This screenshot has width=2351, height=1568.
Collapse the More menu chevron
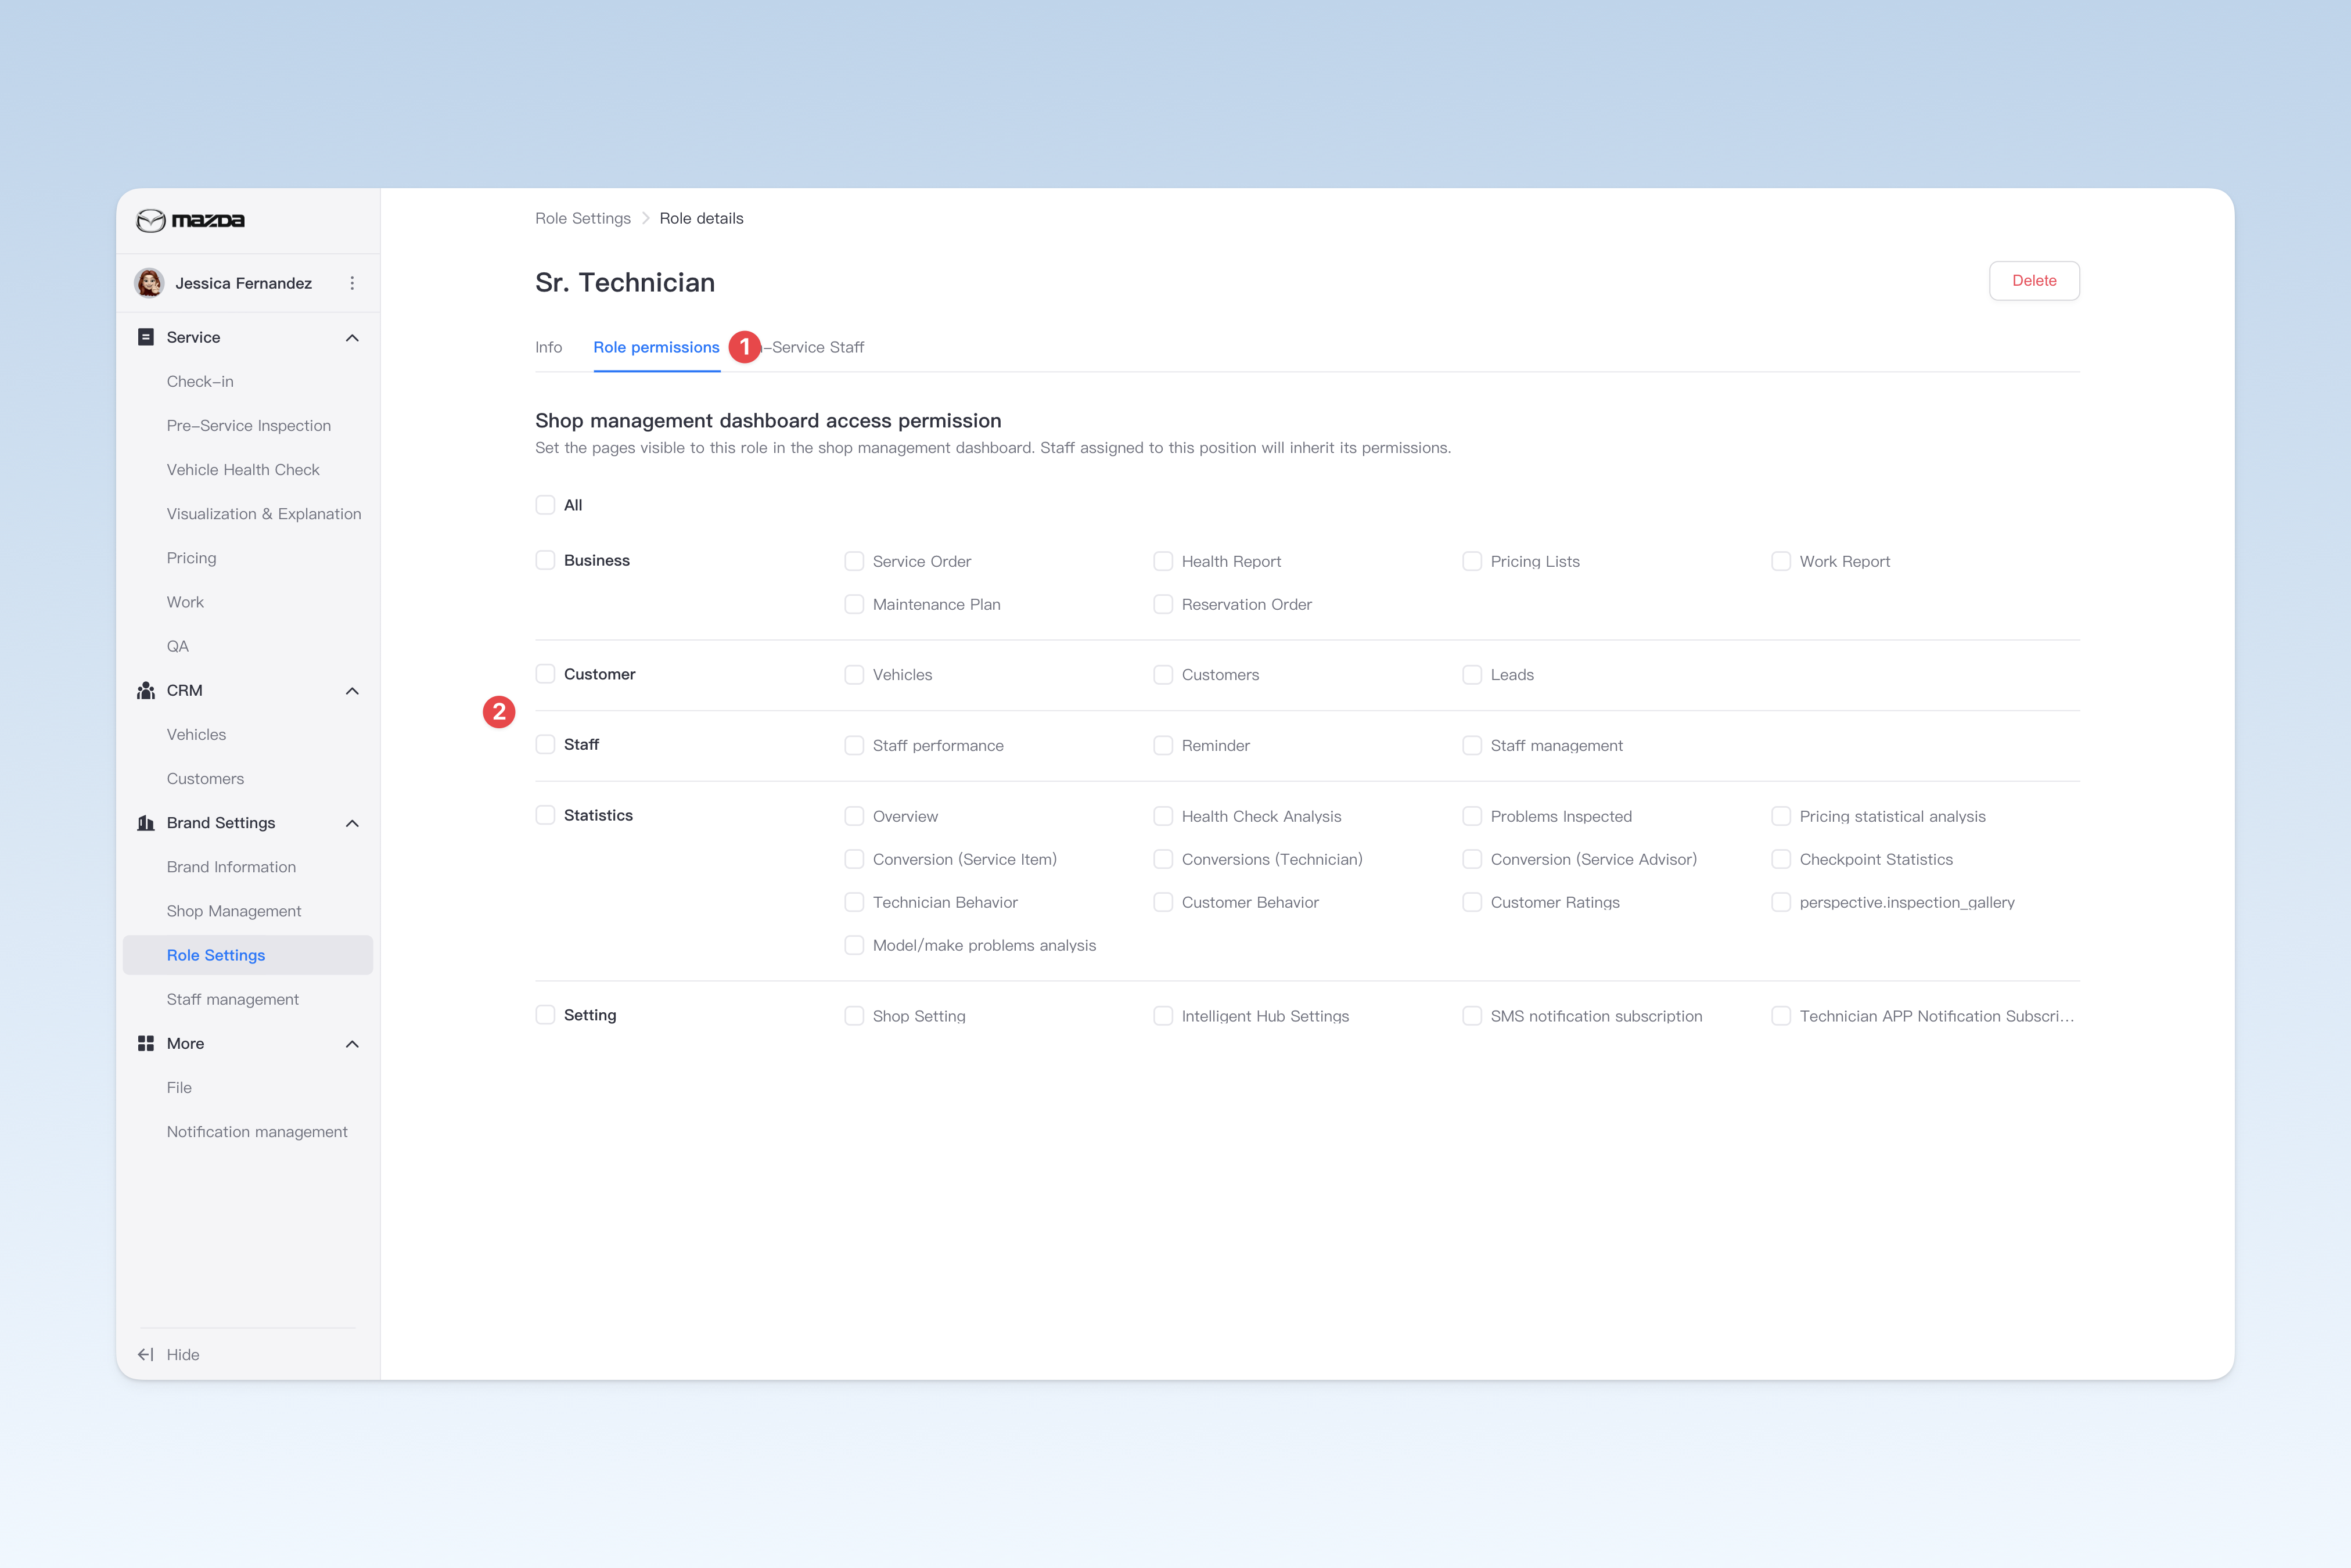[352, 1044]
